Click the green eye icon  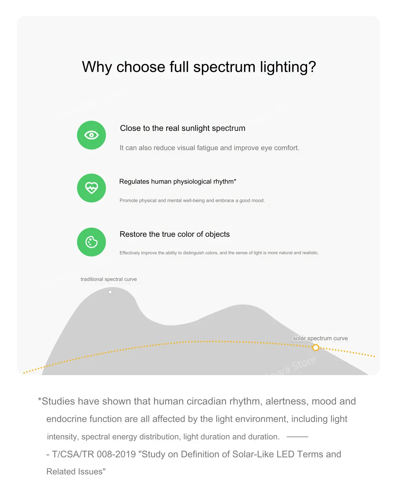pyautogui.click(x=91, y=135)
